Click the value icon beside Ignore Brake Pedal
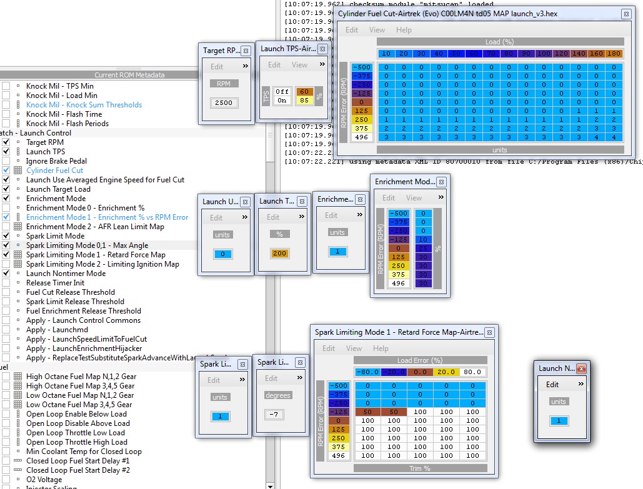The width and height of the screenshot is (643, 489). pos(17,161)
